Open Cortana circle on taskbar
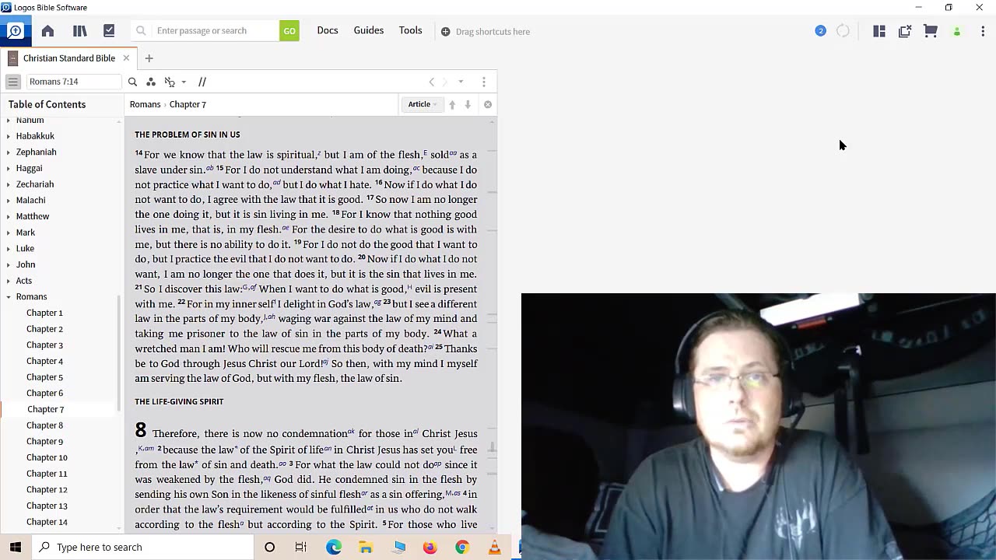The image size is (996, 560). coord(269,547)
